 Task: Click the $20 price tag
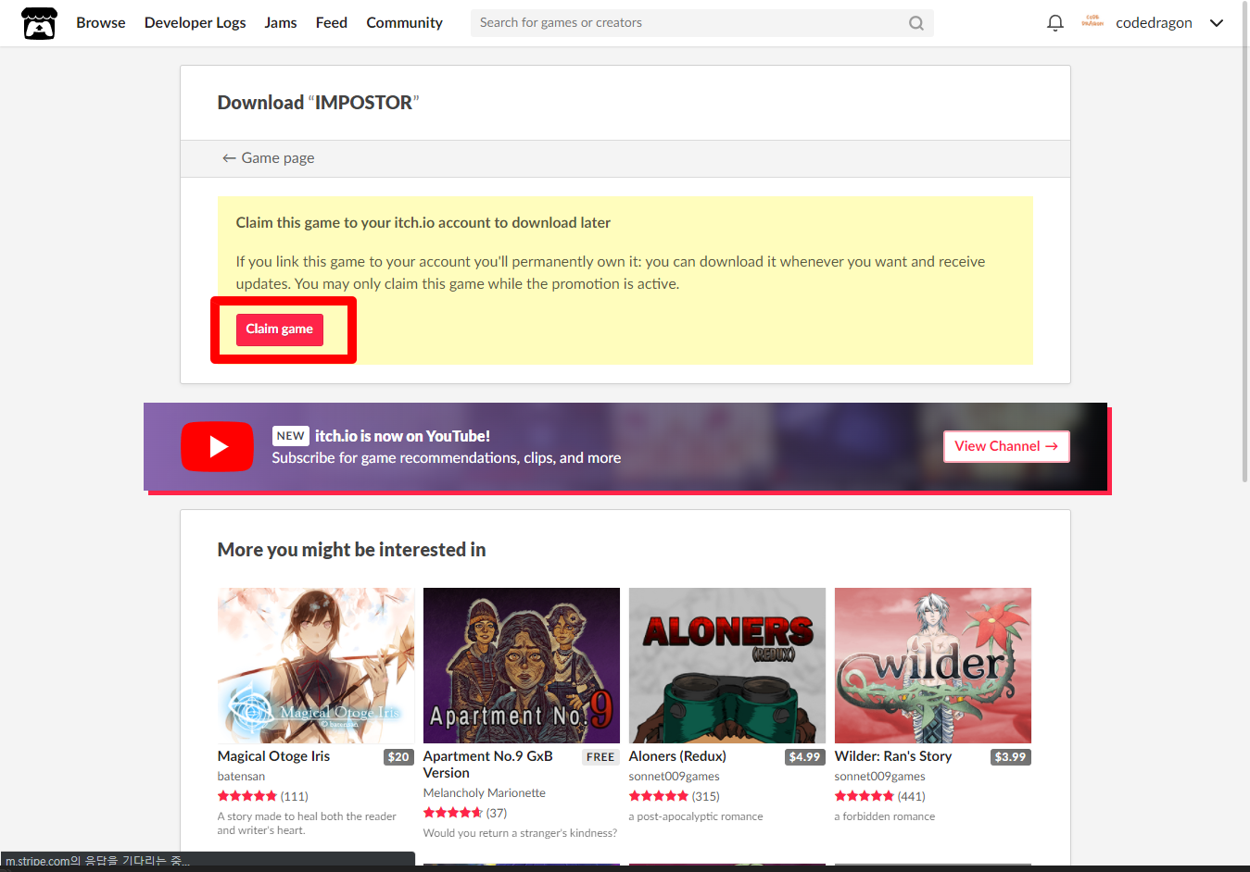click(x=398, y=757)
